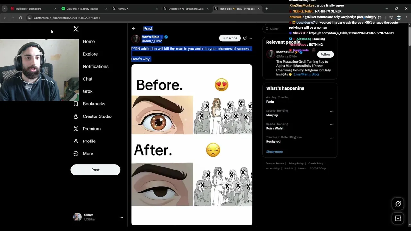Click the Creator Studio icon in the sidebar
Viewport: 411px width, 231px height.
pyautogui.click(x=76, y=116)
